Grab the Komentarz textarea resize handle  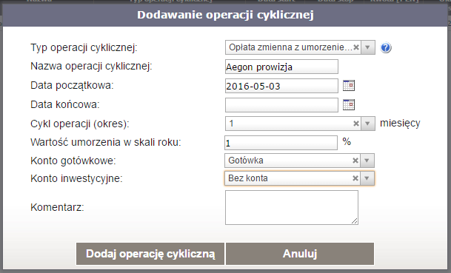(355, 221)
